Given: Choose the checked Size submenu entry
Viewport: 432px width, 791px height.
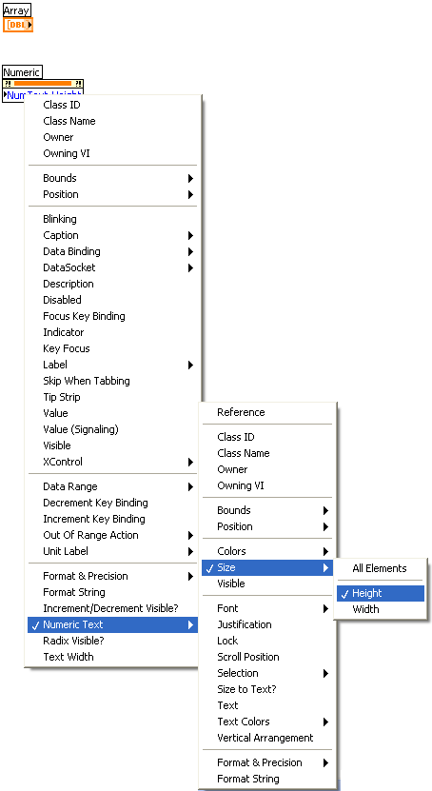Looking at the screenshot, I should click(267, 567).
